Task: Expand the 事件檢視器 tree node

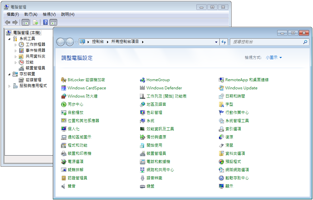Action: (x=15, y=51)
